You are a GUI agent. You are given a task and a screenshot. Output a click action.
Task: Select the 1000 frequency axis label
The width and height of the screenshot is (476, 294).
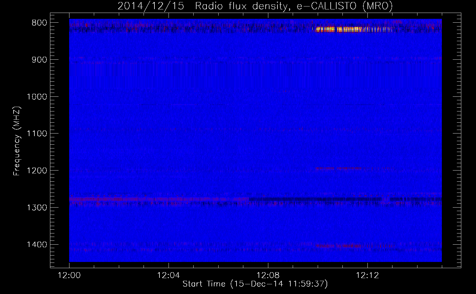(37, 97)
